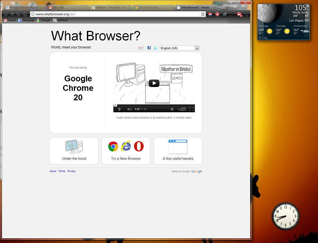Click the Google +1 share button

coord(141,48)
